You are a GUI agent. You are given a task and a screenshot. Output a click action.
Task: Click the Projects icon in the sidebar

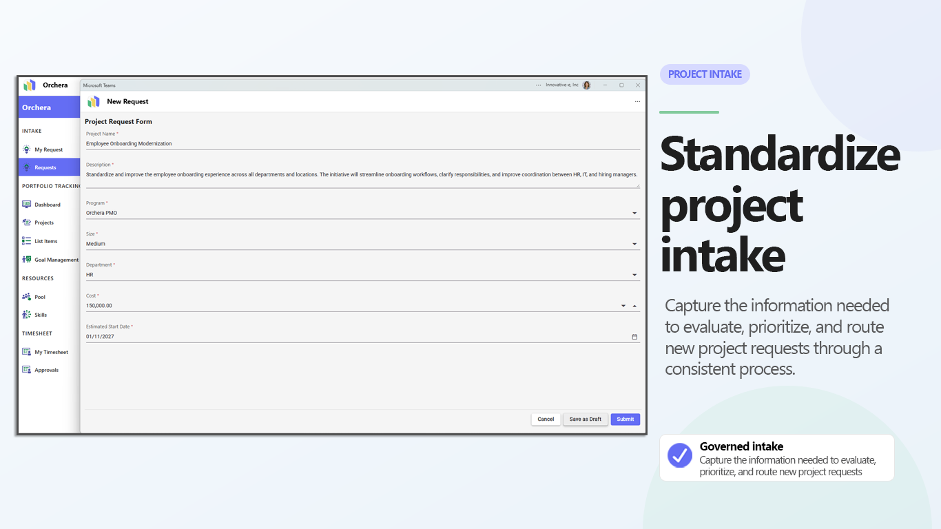pos(26,222)
